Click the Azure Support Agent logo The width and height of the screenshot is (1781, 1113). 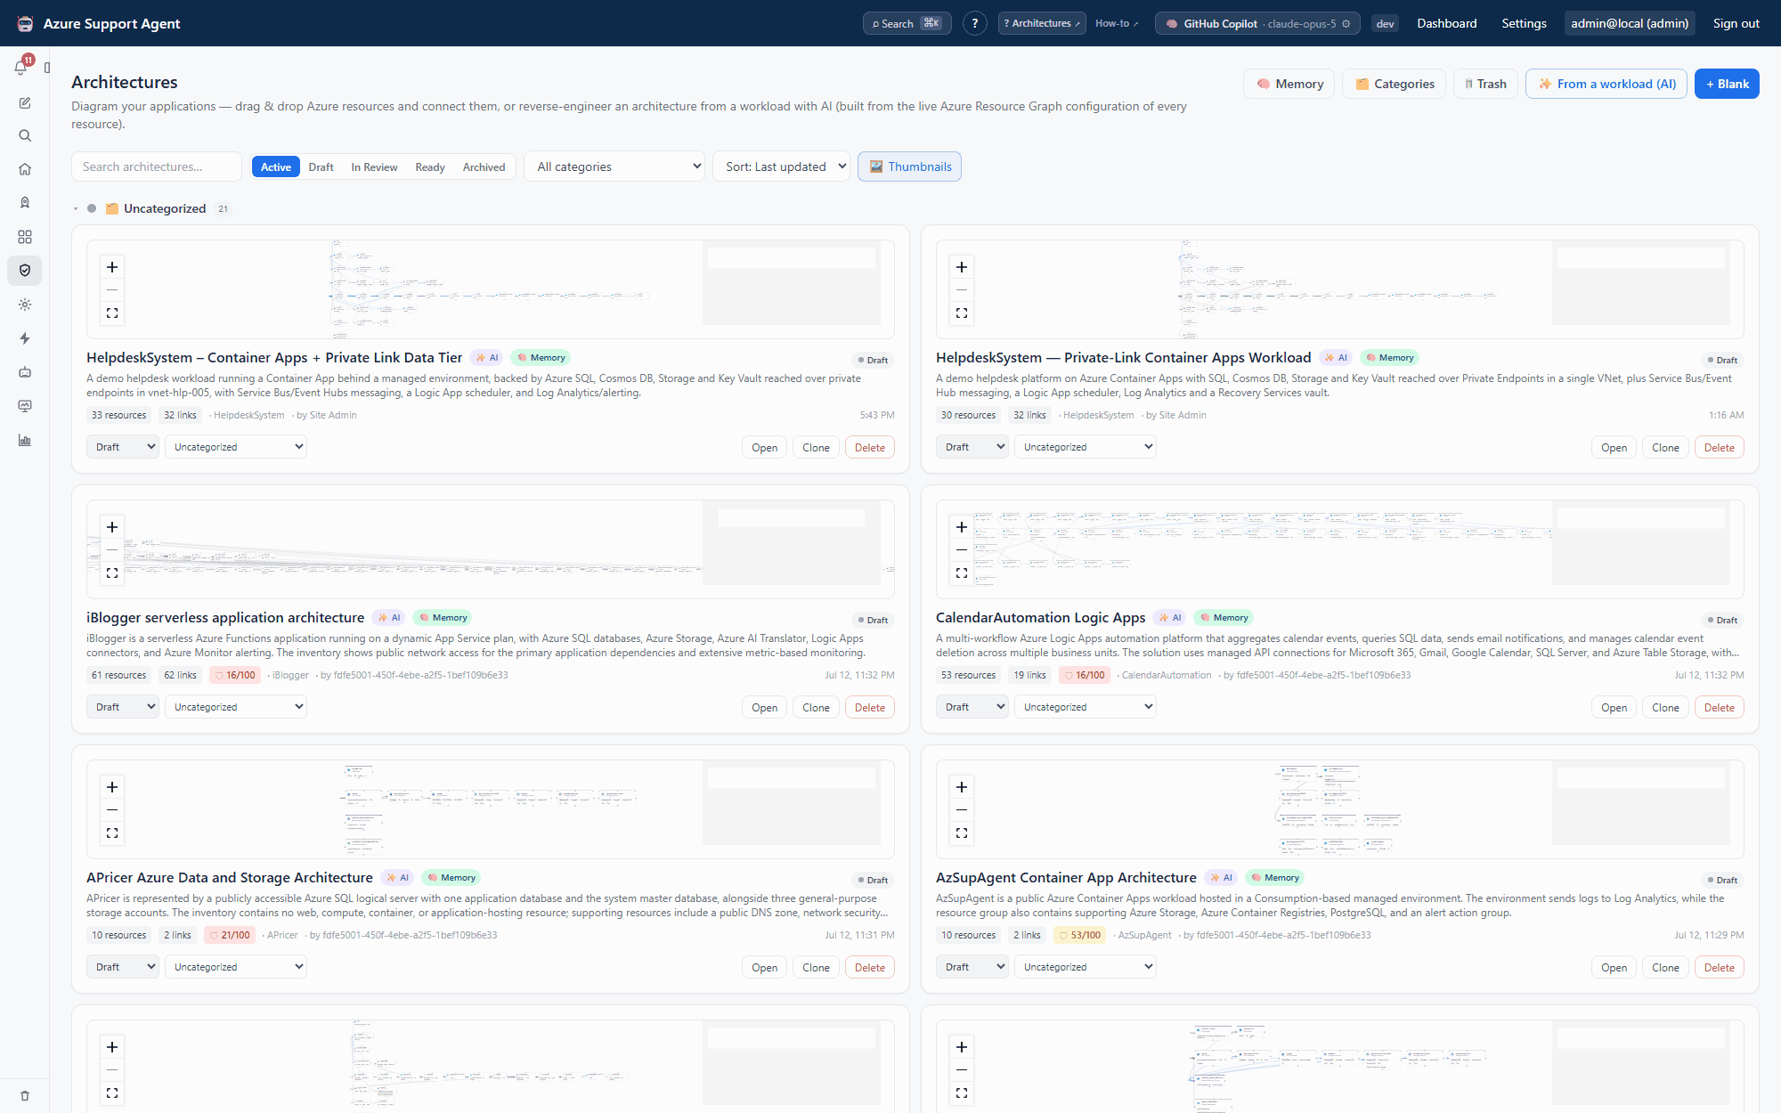[25, 23]
